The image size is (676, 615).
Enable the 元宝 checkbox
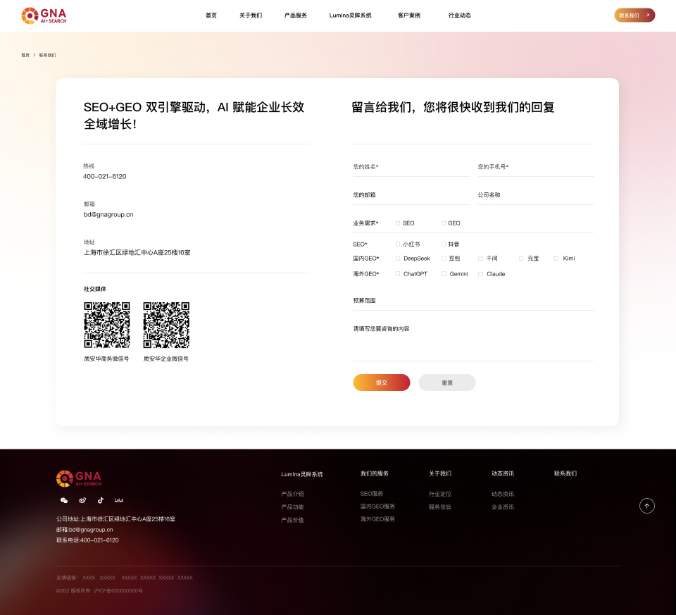point(521,259)
